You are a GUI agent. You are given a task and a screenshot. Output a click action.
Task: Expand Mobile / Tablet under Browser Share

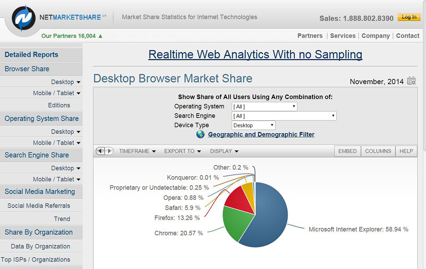(57, 93)
